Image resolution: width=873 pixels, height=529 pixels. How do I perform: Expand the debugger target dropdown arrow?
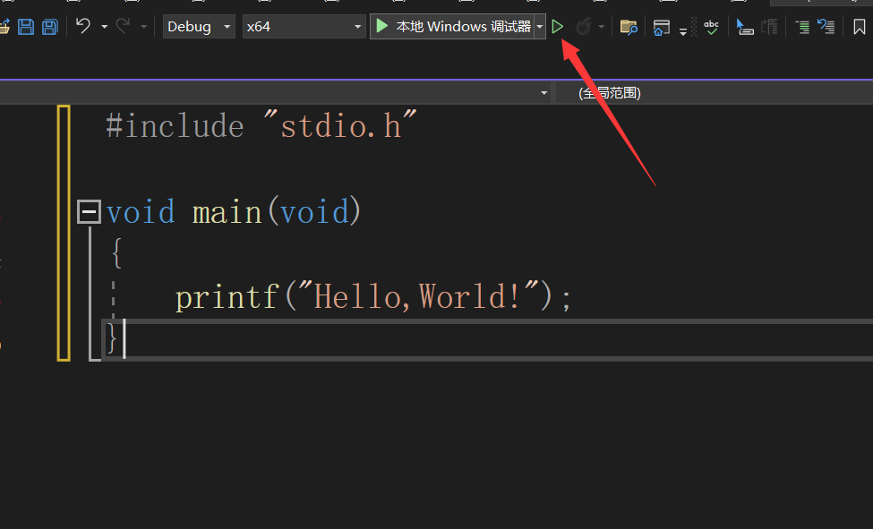point(540,27)
